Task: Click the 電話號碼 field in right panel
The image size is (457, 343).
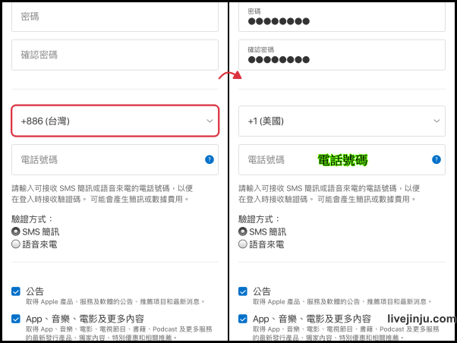Action: (342, 159)
